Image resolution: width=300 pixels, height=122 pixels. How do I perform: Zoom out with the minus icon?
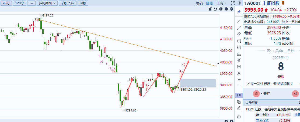click(x=226, y=9)
